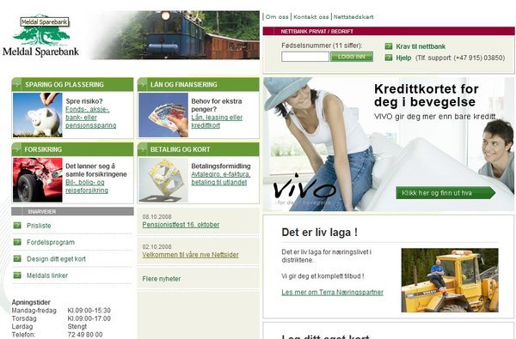Click the Fødselsnummer input field
516x339 pixels.
coord(305,57)
